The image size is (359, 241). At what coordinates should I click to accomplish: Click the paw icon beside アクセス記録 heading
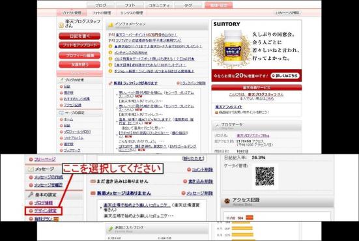coord(227,201)
